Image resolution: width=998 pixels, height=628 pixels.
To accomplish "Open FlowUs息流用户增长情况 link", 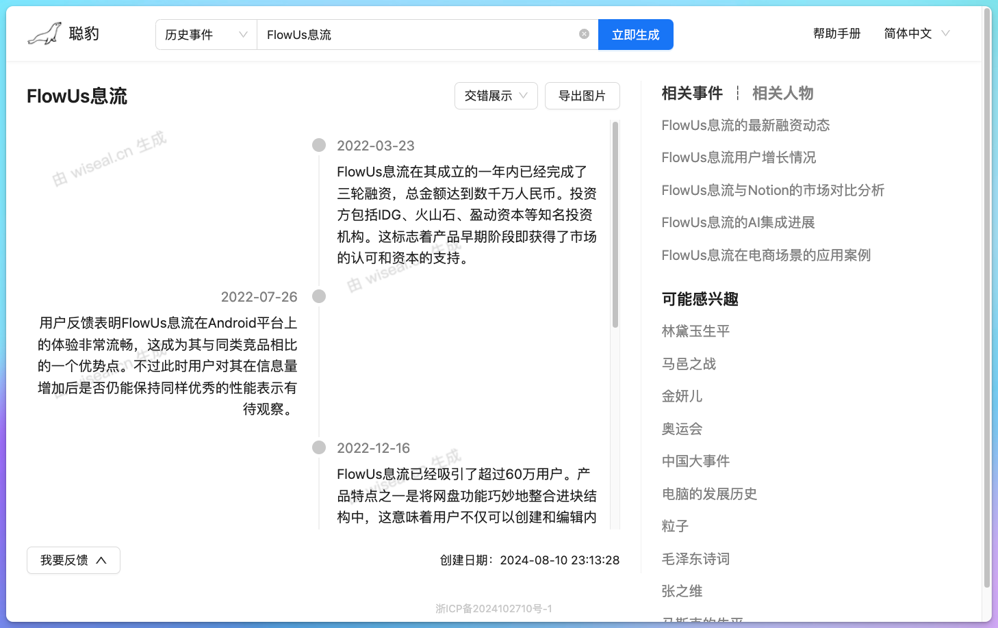I will pyautogui.click(x=739, y=157).
